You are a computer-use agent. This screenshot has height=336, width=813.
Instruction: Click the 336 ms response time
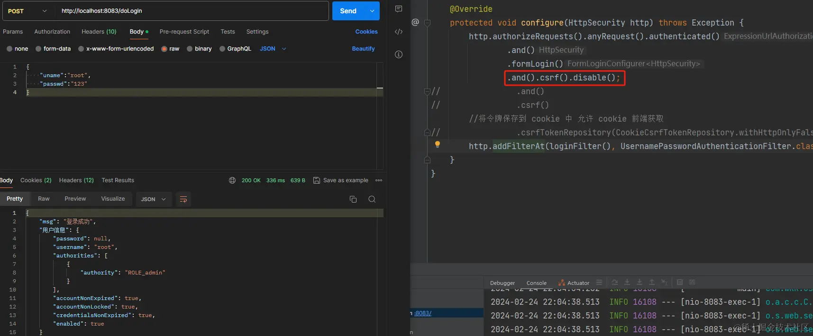click(275, 180)
